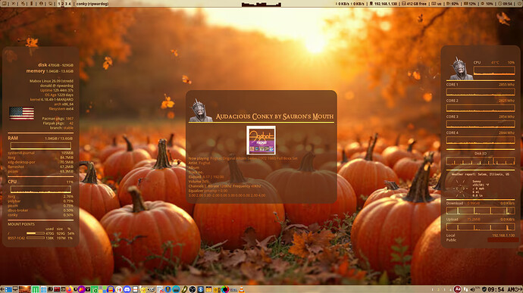
Task: Click the MOUNT POINTS heading
Action: [21, 224]
